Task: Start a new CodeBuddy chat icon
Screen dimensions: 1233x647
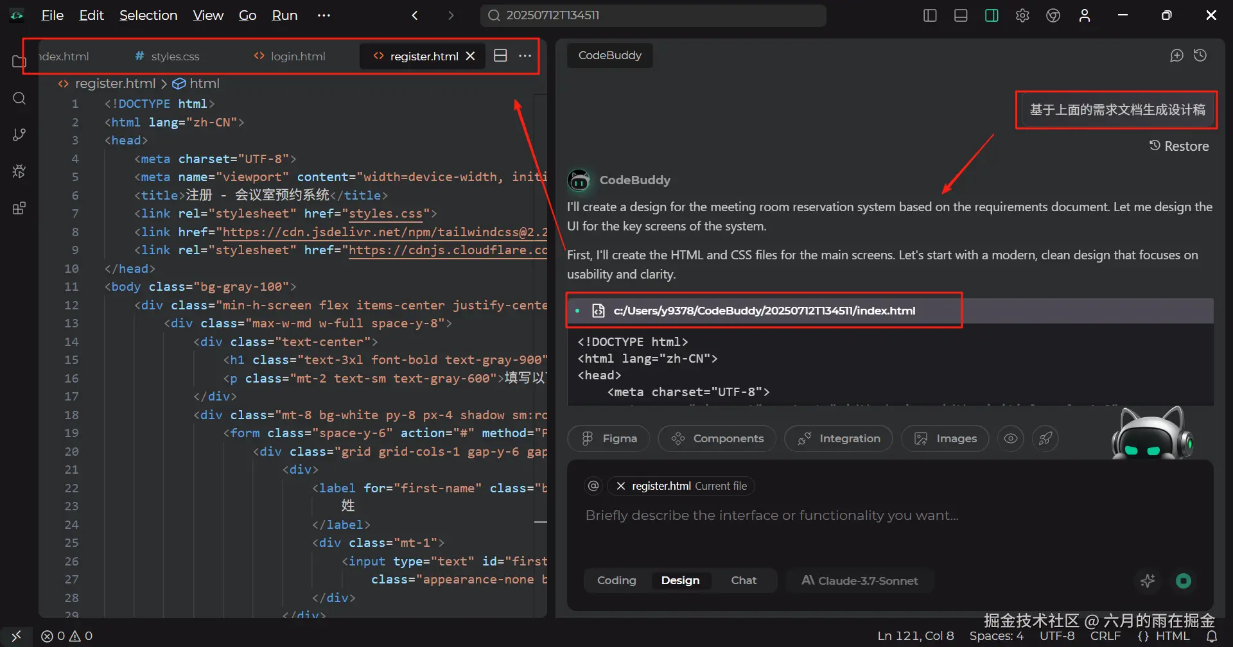Action: pyautogui.click(x=1176, y=56)
